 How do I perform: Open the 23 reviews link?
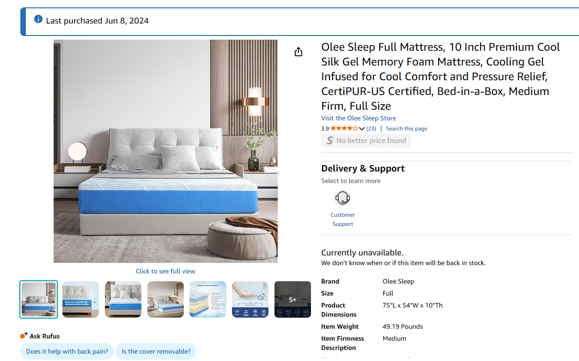(x=371, y=129)
